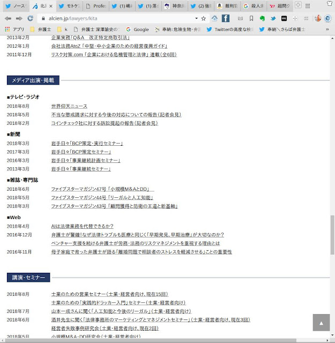Click the blue globe extension icon
This screenshot has width=335, height=343.
point(327,18)
